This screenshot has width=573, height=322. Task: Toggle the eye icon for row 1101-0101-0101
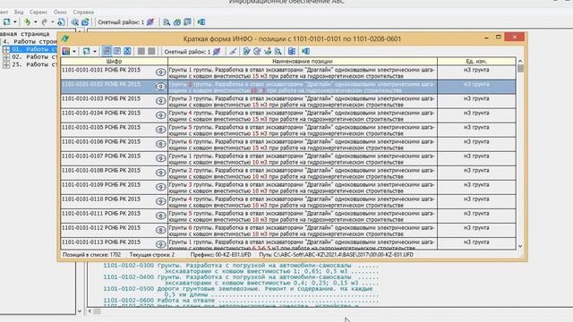click(160, 72)
